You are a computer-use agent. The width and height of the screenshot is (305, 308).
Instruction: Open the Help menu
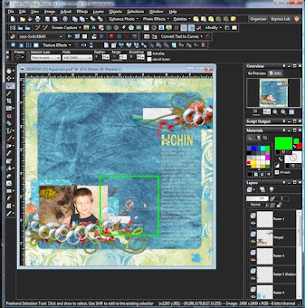pyautogui.click(x=173, y=12)
